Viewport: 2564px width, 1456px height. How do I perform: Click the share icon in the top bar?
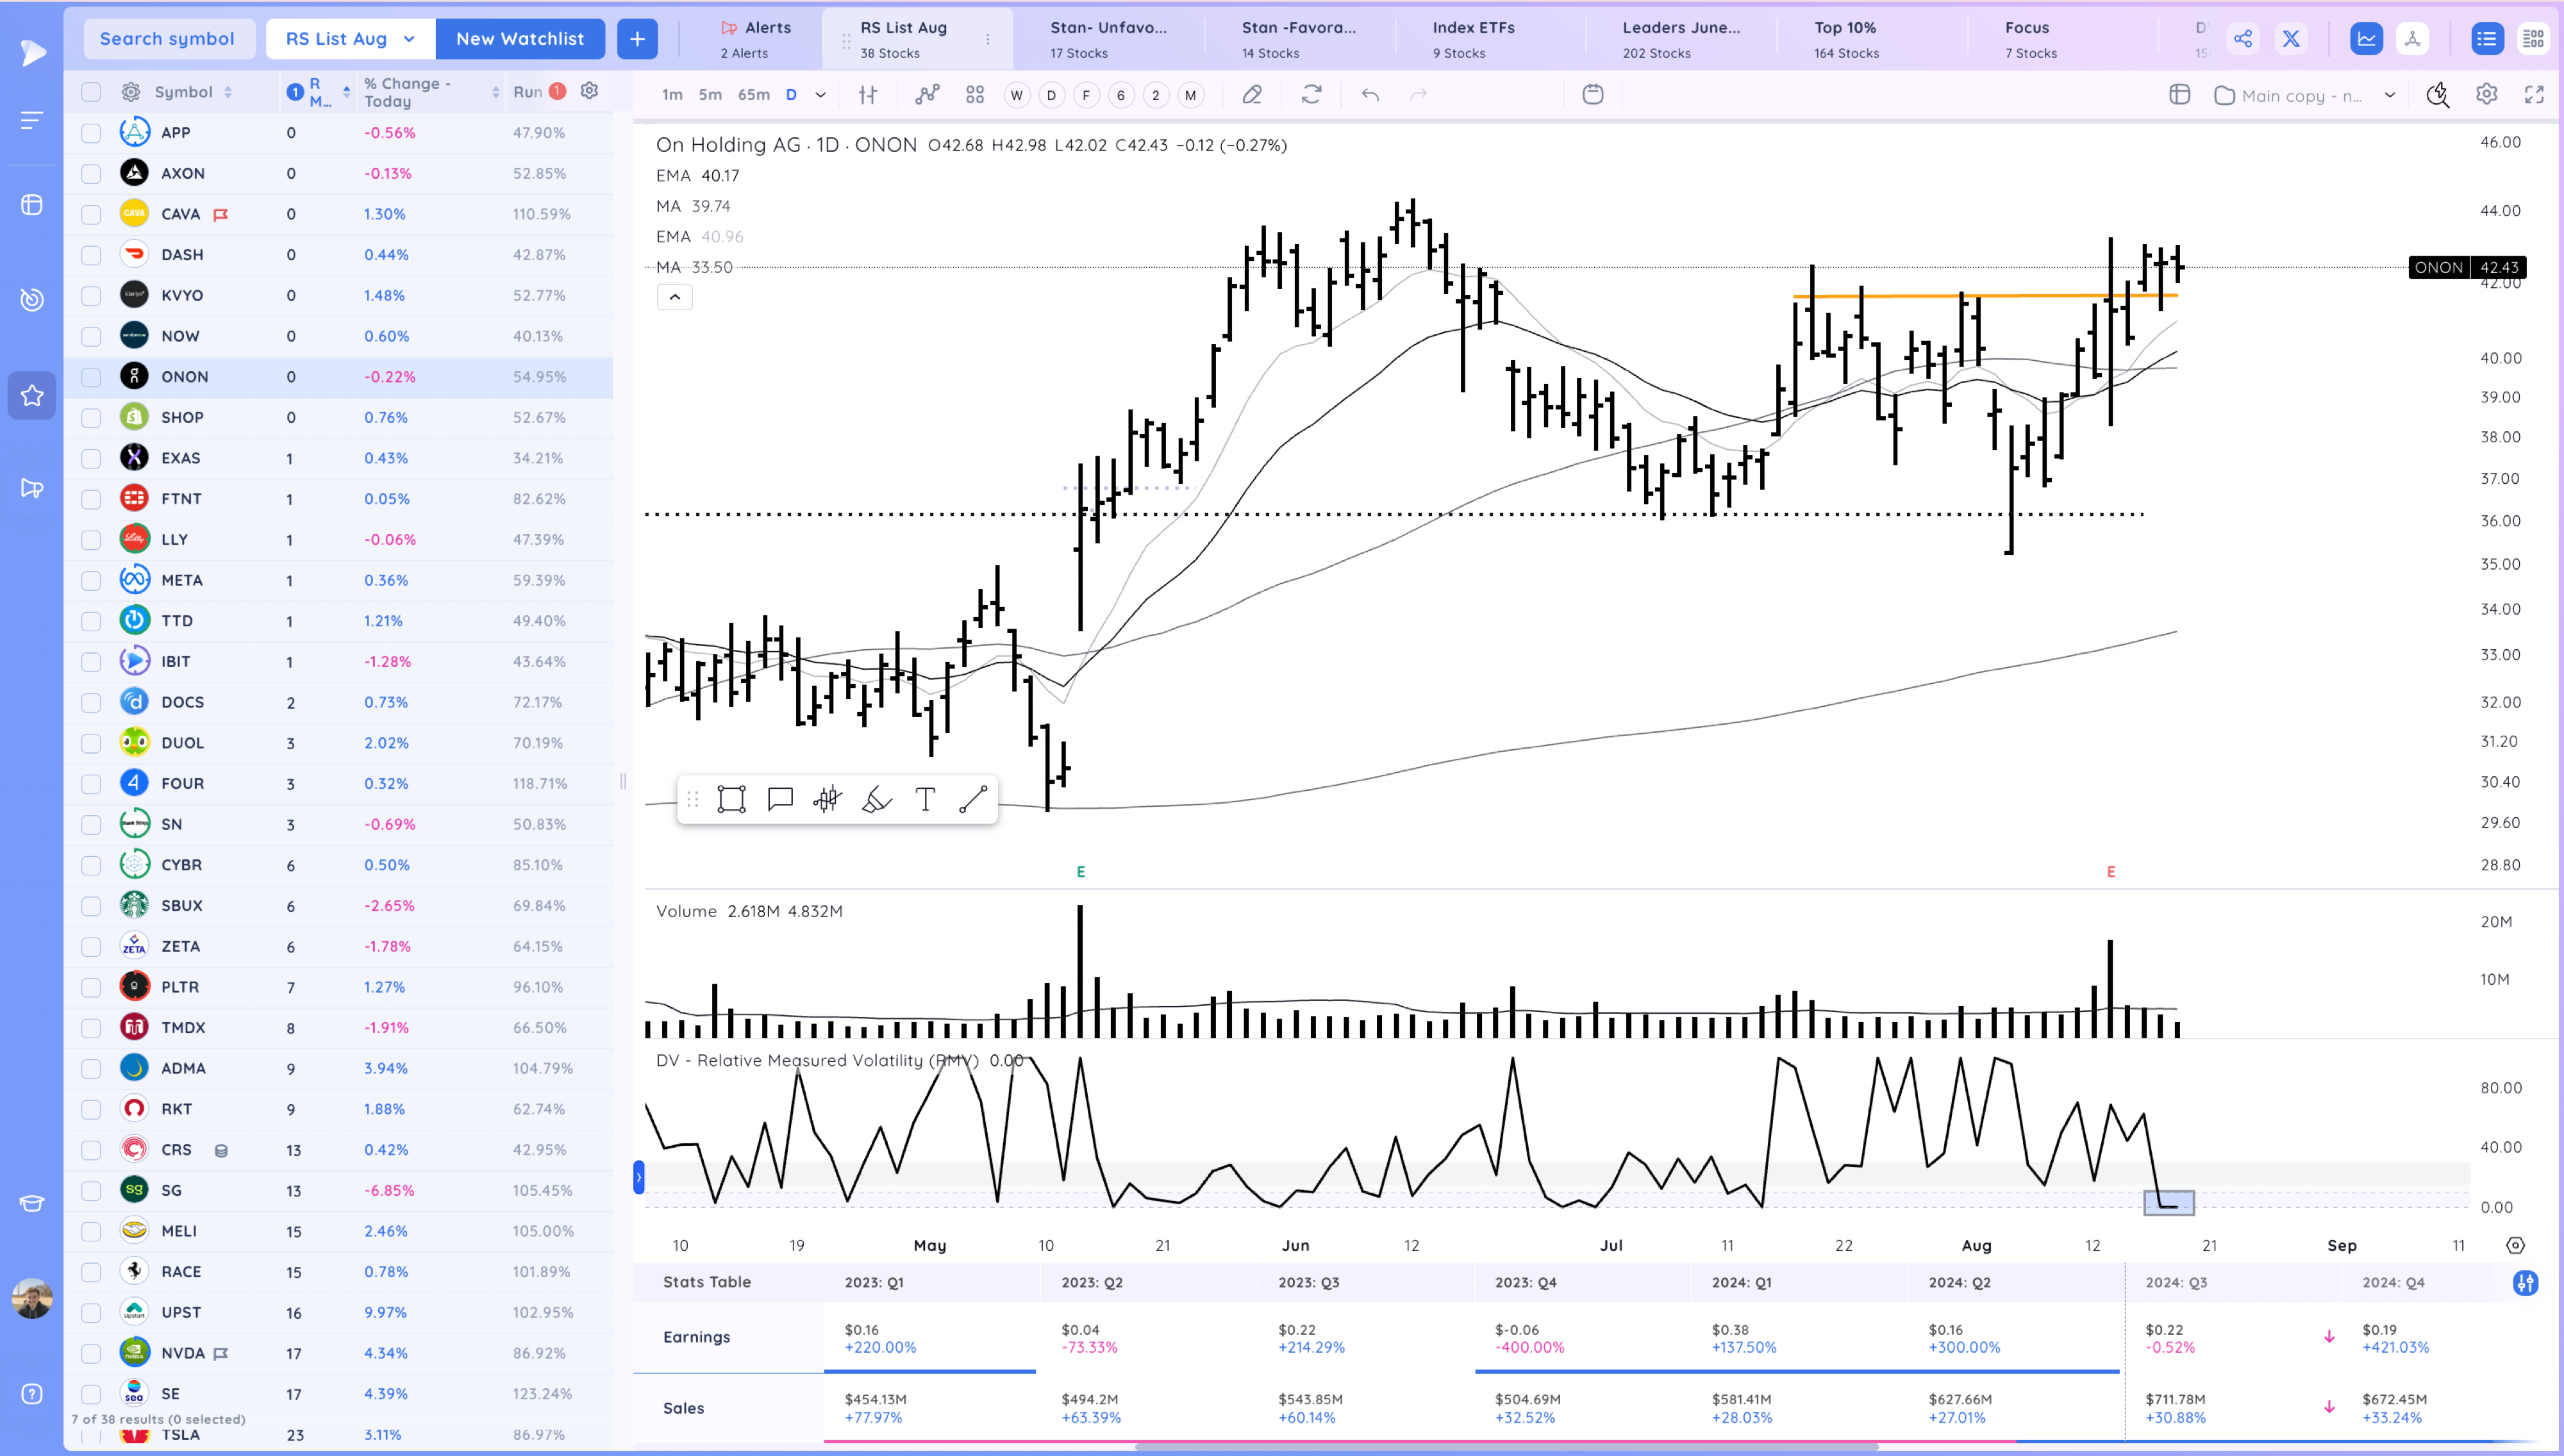pos(2244,38)
